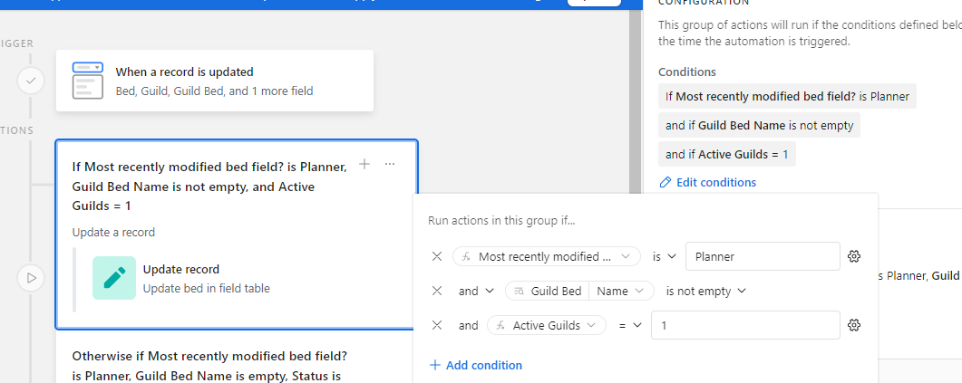Open the Active Guilds field dropdown

(x=547, y=325)
